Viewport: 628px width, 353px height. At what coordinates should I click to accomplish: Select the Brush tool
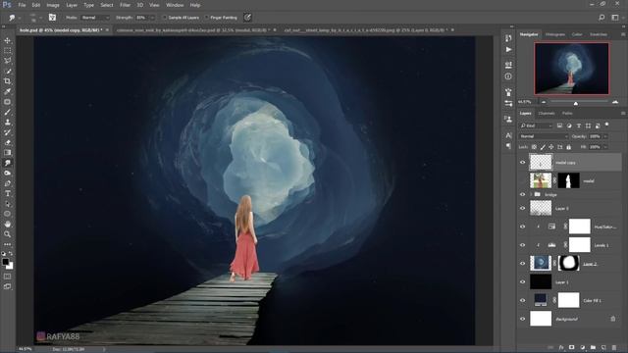coord(7,112)
